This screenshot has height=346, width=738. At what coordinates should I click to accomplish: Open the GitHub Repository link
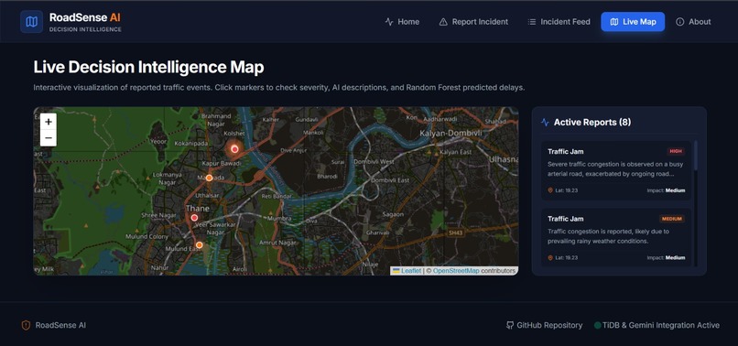pos(544,325)
